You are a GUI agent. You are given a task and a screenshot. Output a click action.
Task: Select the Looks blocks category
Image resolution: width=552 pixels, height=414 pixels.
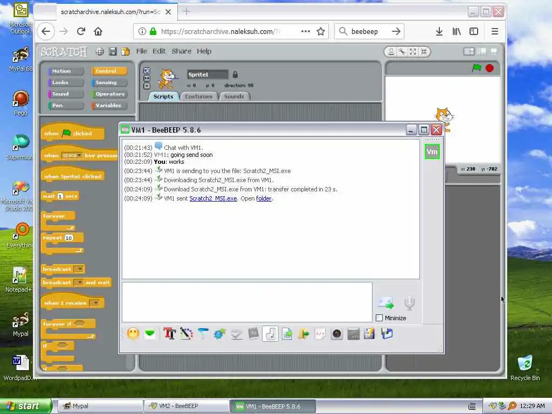65,82
